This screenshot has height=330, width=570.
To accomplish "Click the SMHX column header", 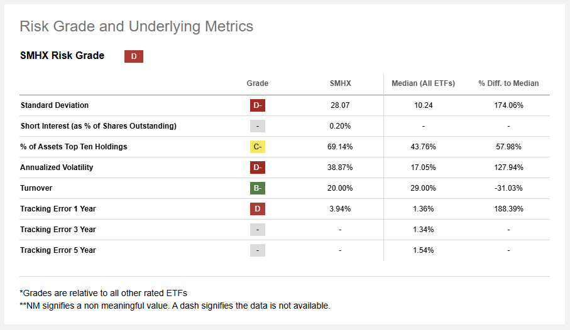I will click(x=340, y=83).
